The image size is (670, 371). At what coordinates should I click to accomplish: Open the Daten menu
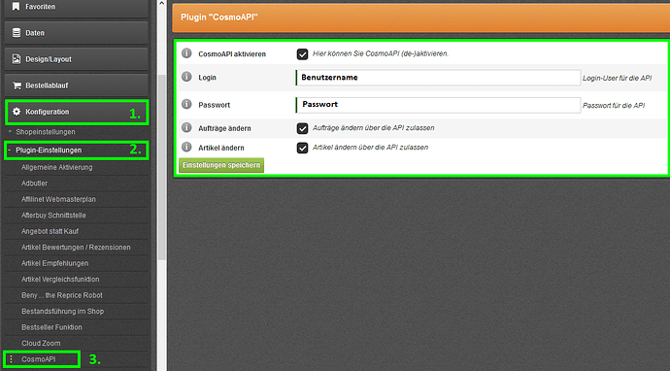coord(76,33)
